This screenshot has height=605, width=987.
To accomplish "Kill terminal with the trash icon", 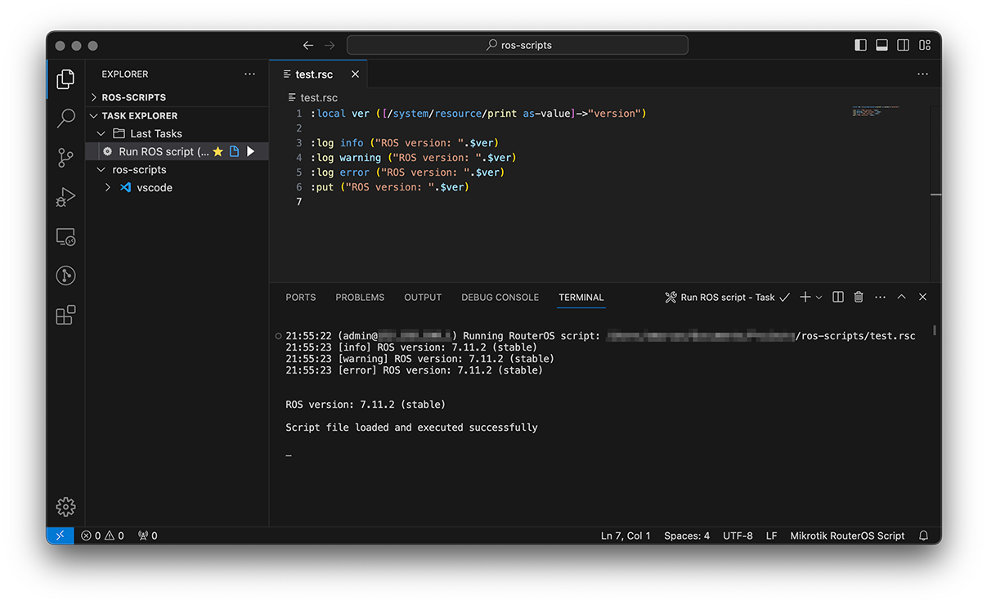I will coord(859,297).
